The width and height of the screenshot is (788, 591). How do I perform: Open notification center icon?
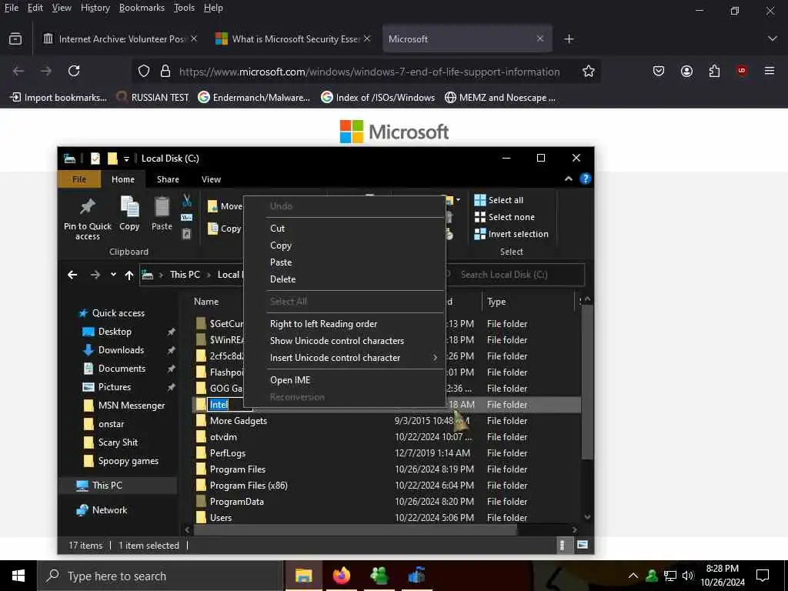pos(763,576)
